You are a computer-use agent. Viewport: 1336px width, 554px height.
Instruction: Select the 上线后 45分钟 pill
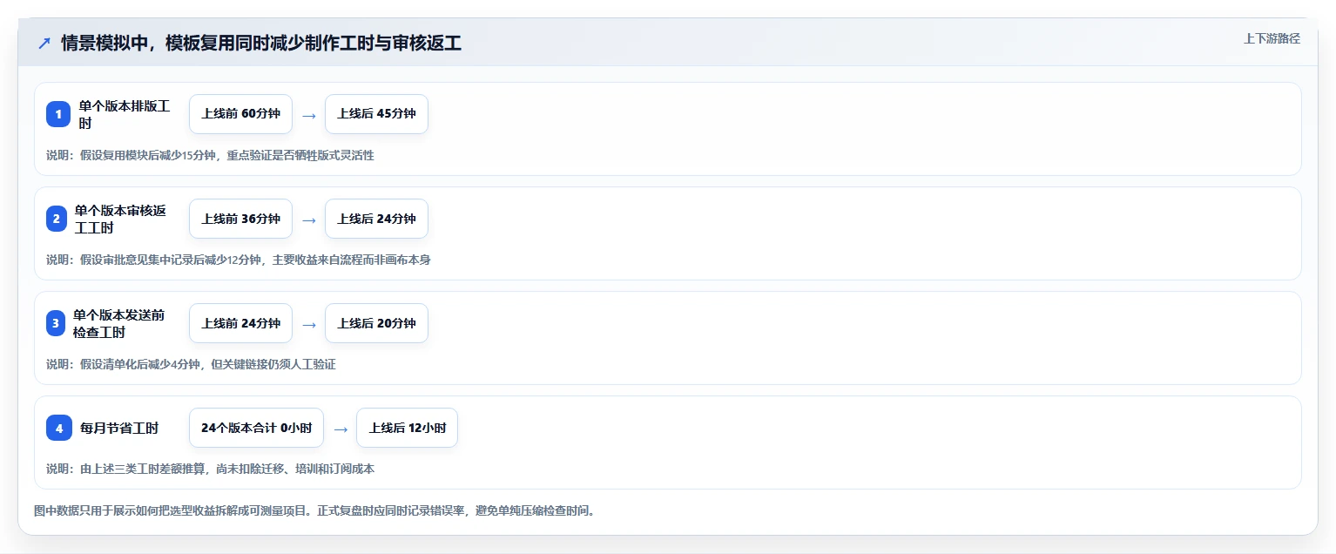click(376, 114)
